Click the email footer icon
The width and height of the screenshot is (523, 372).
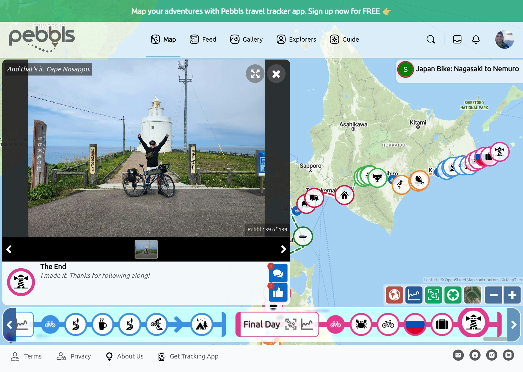coord(458,355)
